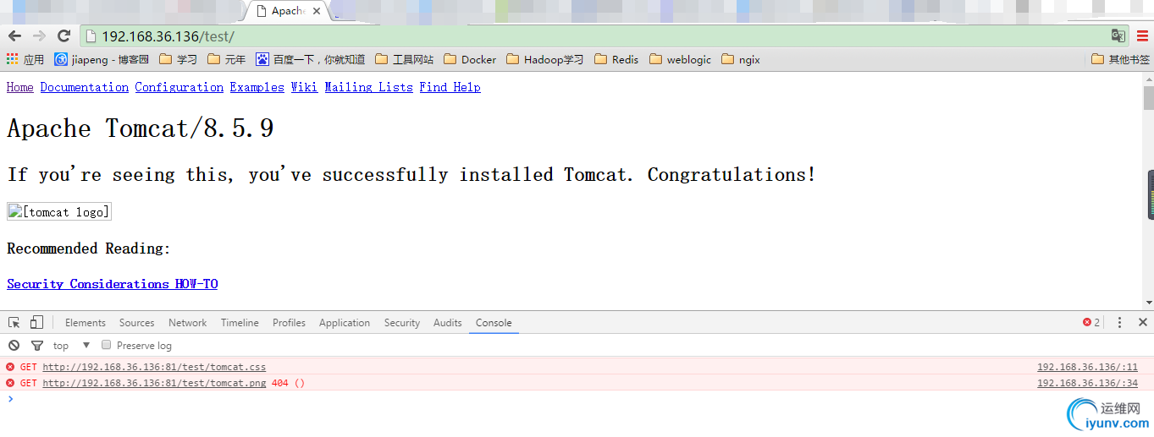Image resolution: width=1154 pixels, height=437 pixels.
Task: Click the broken tomcat logo image
Action: coord(59,211)
